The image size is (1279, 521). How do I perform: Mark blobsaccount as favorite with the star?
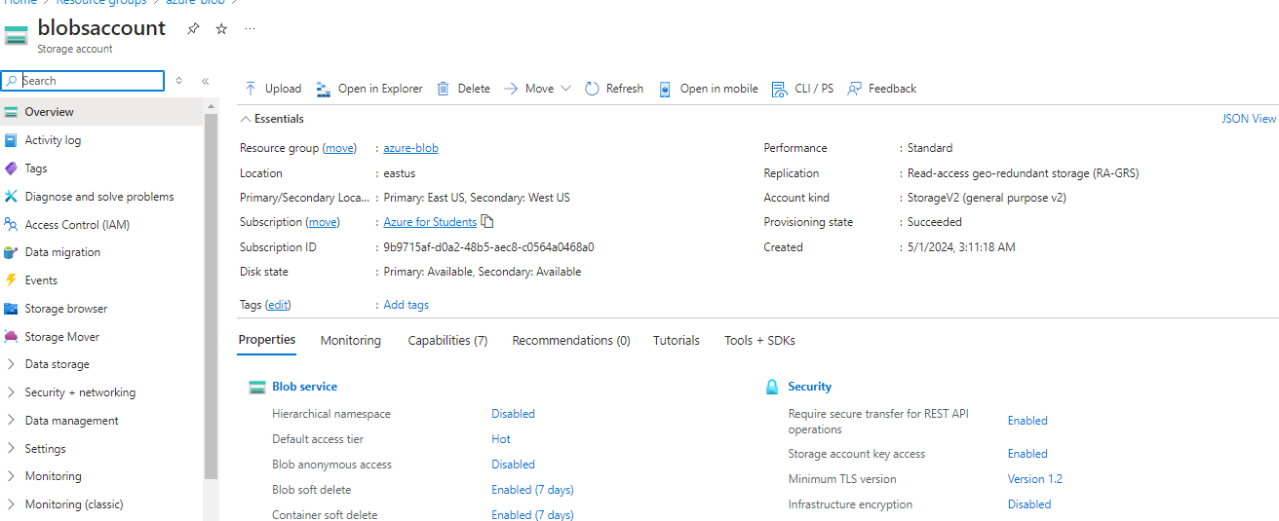221,29
